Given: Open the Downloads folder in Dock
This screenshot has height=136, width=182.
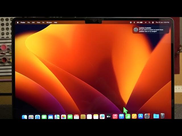Looking at the screenshot, I should click(x=156, y=116).
